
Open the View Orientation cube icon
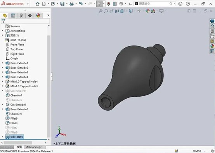point(122,11)
